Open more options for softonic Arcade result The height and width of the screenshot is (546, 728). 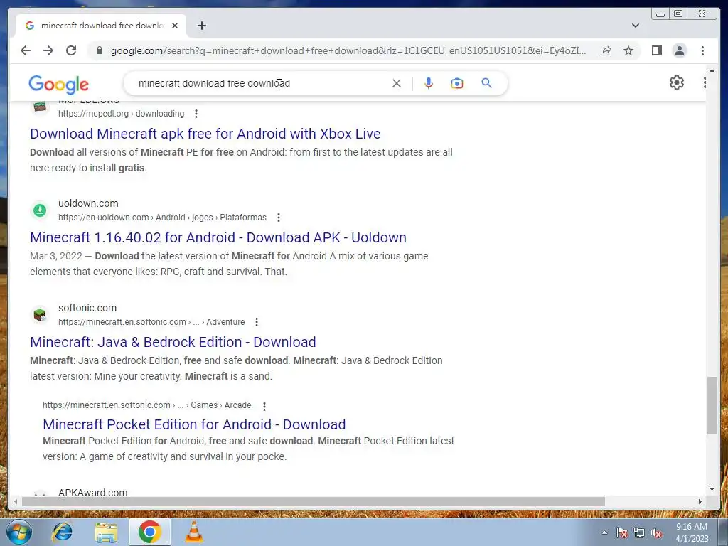264,406
